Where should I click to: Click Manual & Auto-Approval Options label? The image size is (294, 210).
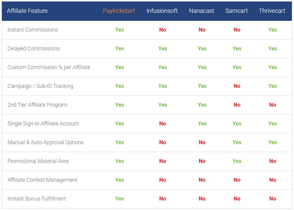click(45, 142)
